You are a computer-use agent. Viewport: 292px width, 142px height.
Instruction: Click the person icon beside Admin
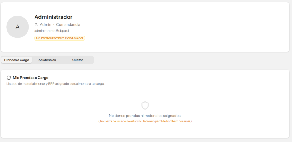tap(36, 25)
